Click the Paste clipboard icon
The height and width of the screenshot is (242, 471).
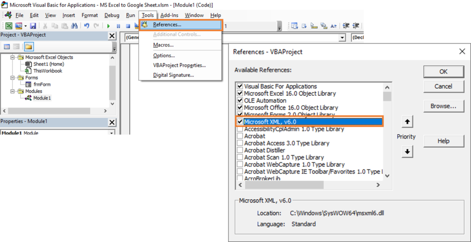[64, 26]
